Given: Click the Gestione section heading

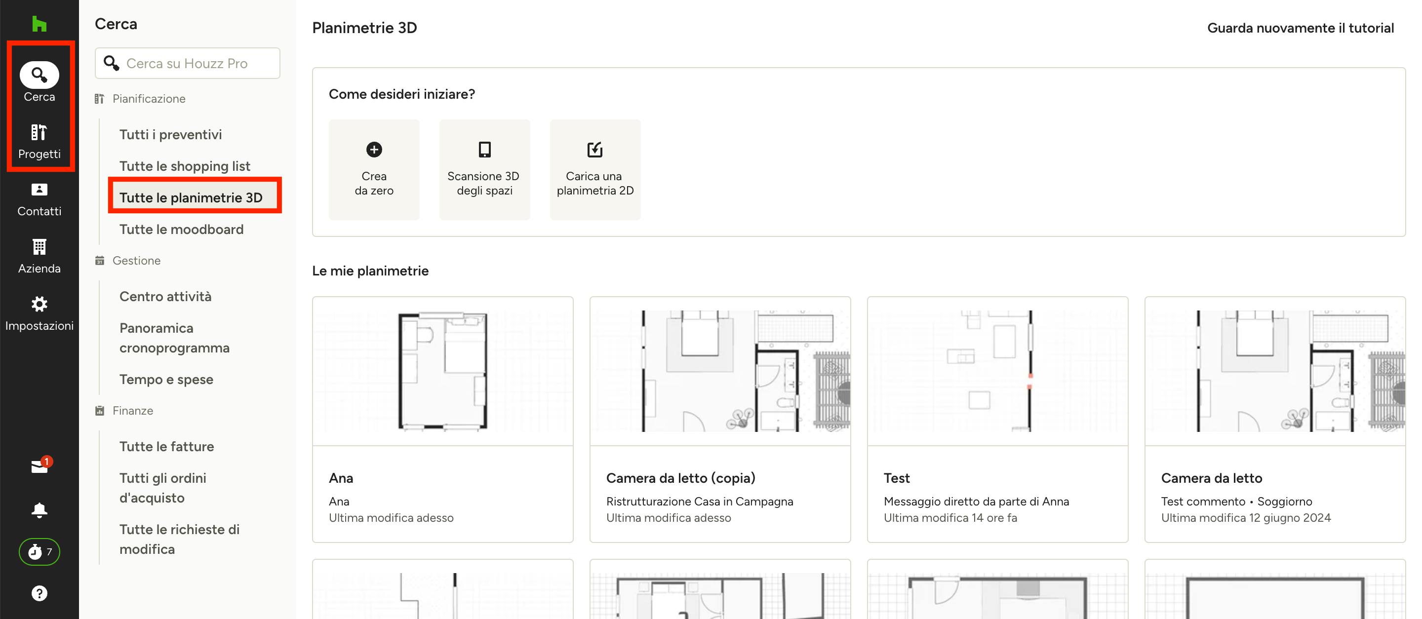Looking at the screenshot, I should [x=136, y=261].
